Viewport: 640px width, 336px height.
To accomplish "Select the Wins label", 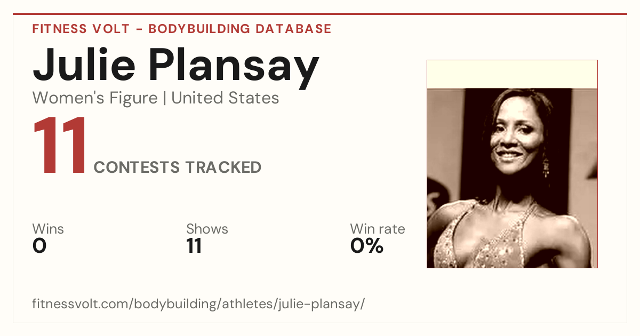I will point(48,229).
